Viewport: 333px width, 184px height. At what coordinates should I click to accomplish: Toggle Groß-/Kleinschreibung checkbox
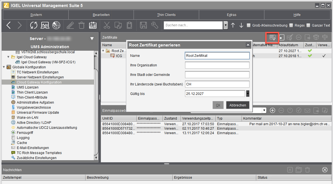coord(248,25)
